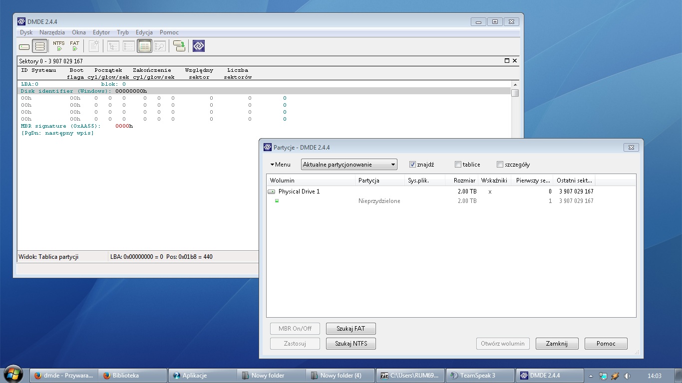
Task: Open 'Nowy folder (4)' taskbar button
Action: [x=341, y=376]
